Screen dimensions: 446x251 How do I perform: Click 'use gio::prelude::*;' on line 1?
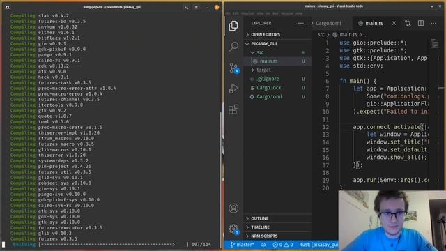374,43
